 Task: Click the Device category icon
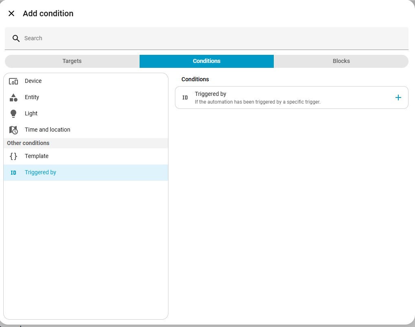pyautogui.click(x=13, y=81)
